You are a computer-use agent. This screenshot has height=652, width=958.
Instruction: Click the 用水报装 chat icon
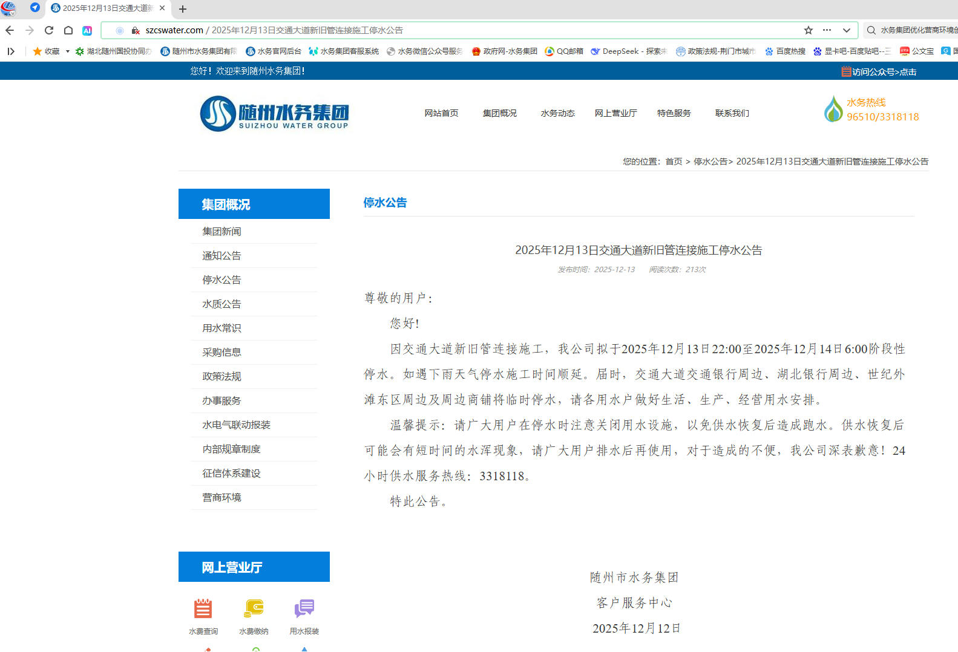304,608
